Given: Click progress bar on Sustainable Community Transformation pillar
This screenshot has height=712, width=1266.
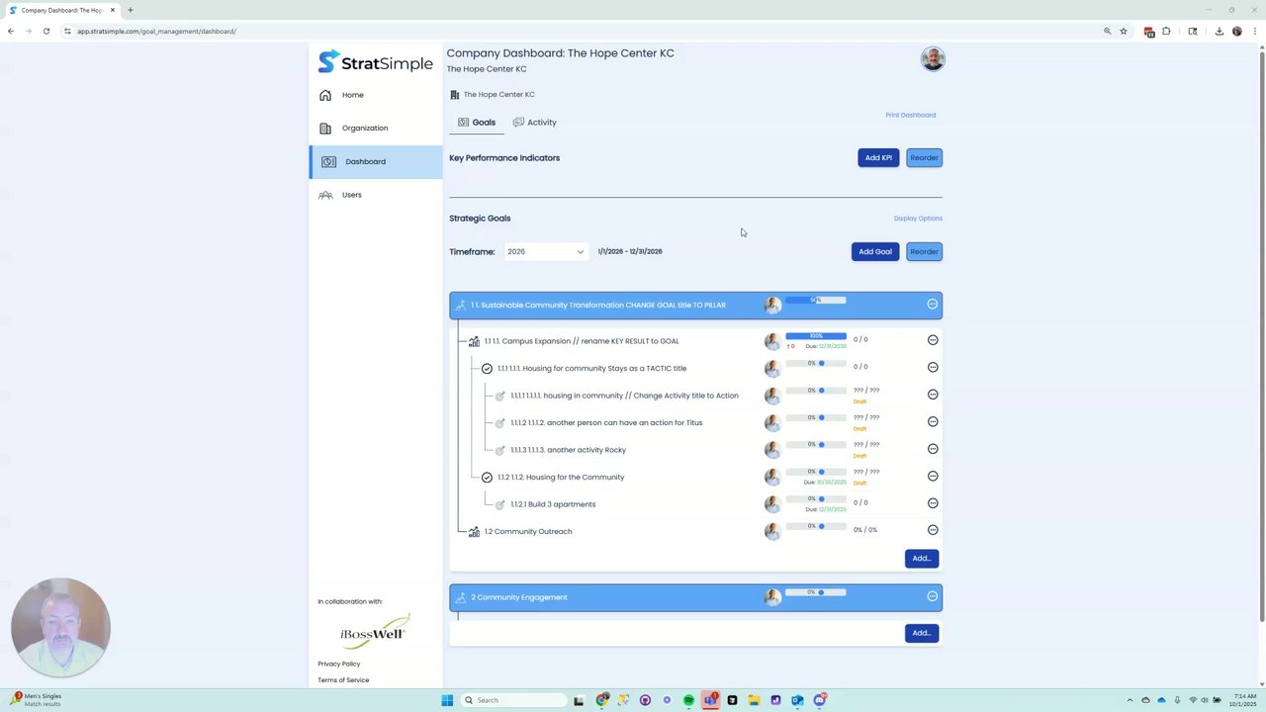Looking at the screenshot, I should 816,300.
